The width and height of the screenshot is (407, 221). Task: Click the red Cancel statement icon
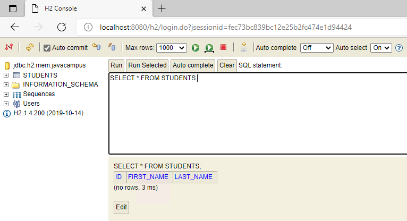point(223,47)
